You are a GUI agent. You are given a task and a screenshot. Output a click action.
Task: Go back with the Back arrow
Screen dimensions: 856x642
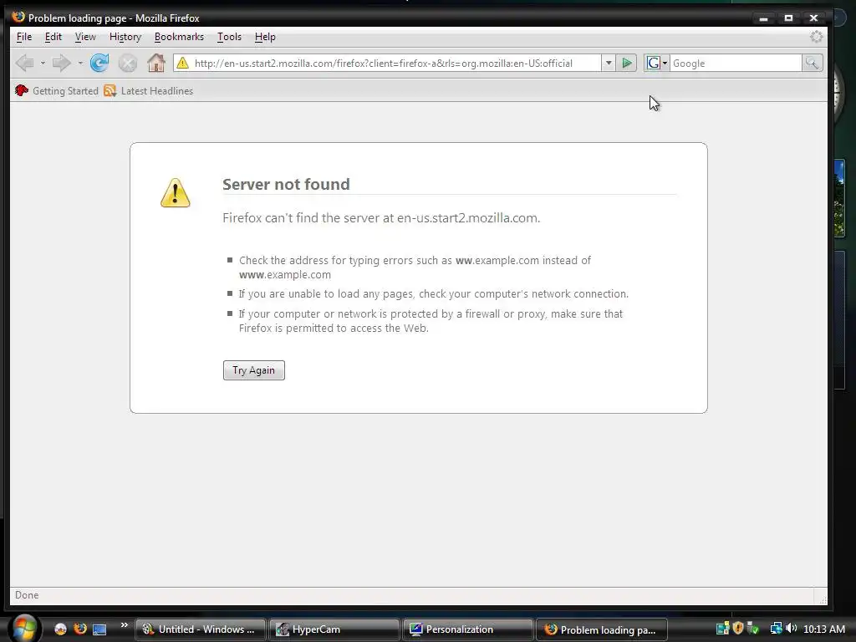(x=24, y=64)
